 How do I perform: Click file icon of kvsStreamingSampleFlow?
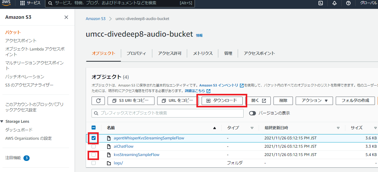point(109,155)
